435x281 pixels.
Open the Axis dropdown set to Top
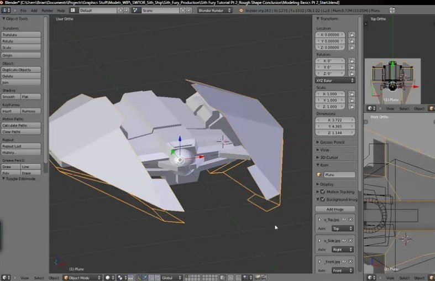click(342, 228)
